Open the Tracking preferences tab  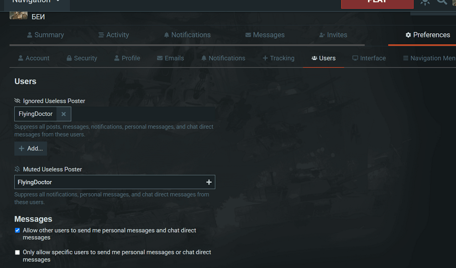pyautogui.click(x=278, y=58)
